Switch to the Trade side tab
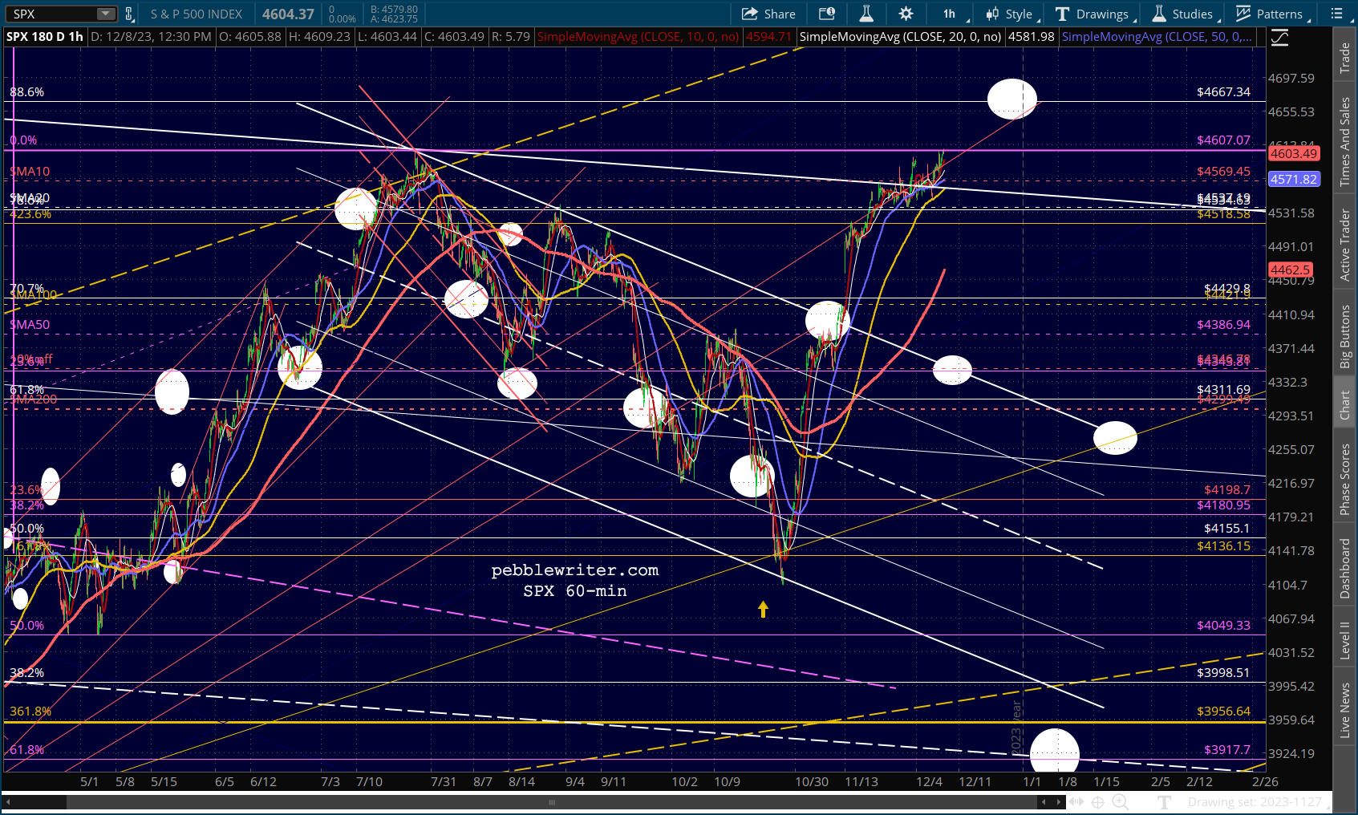Image resolution: width=1358 pixels, height=815 pixels. click(x=1345, y=58)
